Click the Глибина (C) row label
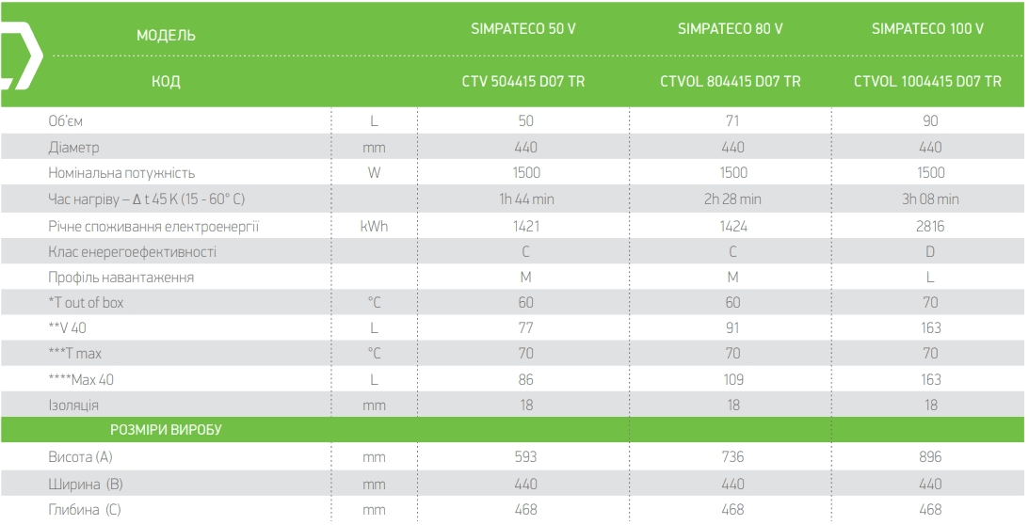This screenshot has height=525, width=1029. point(85,509)
